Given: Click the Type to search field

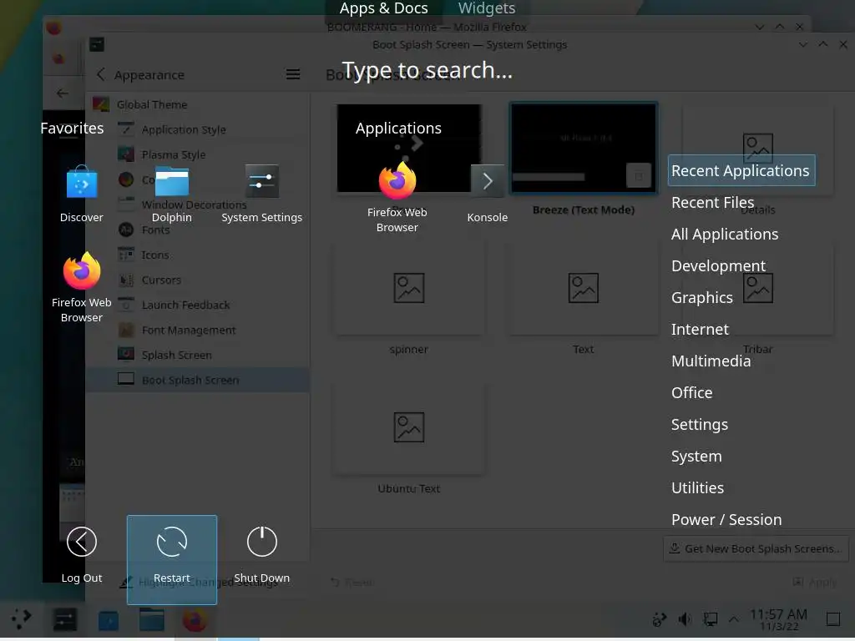Looking at the screenshot, I should point(427,70).
